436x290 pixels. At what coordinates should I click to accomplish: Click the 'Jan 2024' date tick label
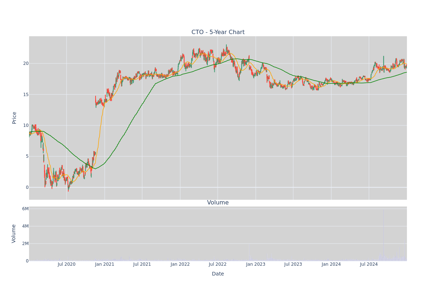(331, 264)
